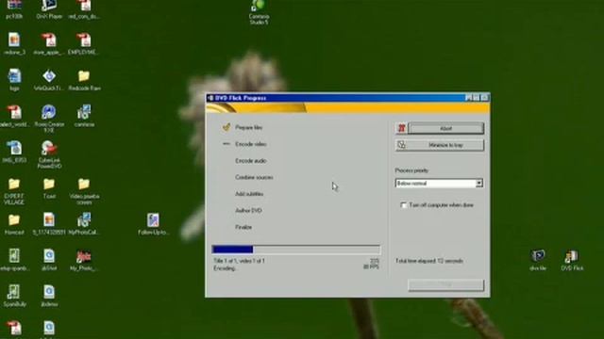Select the MyPhotoCal desktop icon
604x339 pixels.
coord(84,224)
